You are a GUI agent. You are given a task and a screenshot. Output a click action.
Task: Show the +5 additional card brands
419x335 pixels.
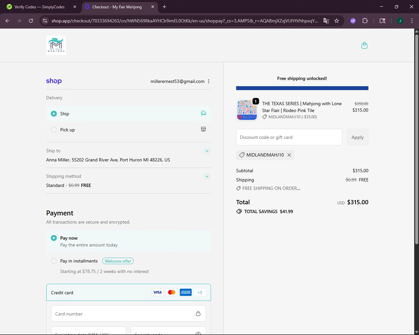pyautogui.click(x=200, y=292)
